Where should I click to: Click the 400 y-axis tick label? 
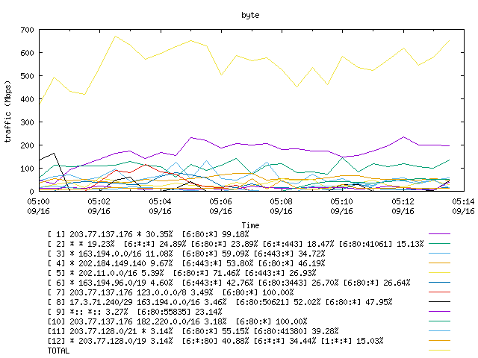tap(27, 99)
